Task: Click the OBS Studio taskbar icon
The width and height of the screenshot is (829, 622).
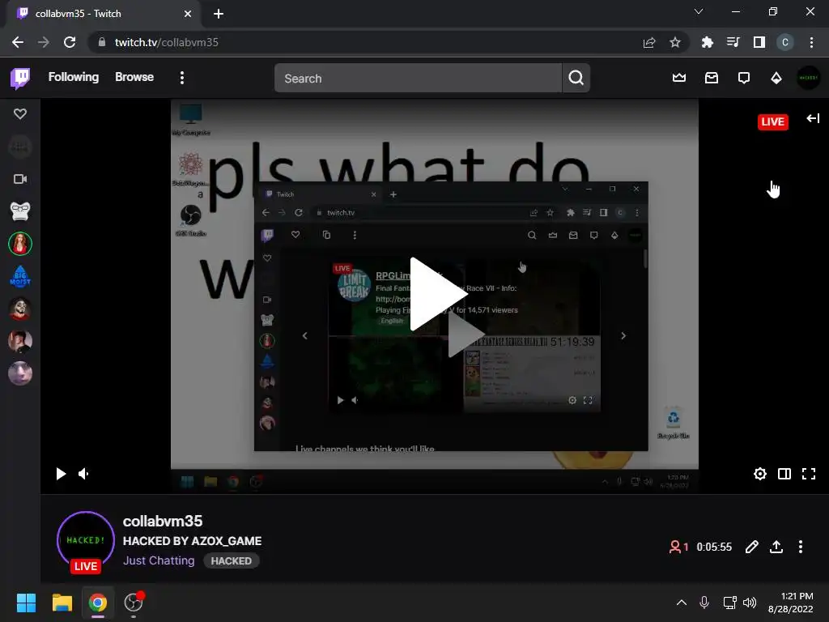Action: (134, 603)
